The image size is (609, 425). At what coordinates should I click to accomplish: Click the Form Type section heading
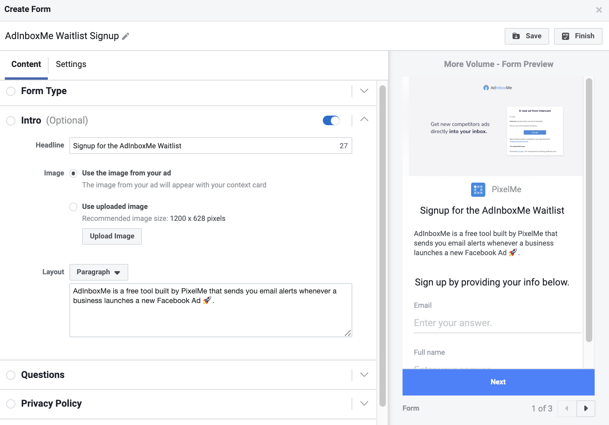tap(44, 91)
